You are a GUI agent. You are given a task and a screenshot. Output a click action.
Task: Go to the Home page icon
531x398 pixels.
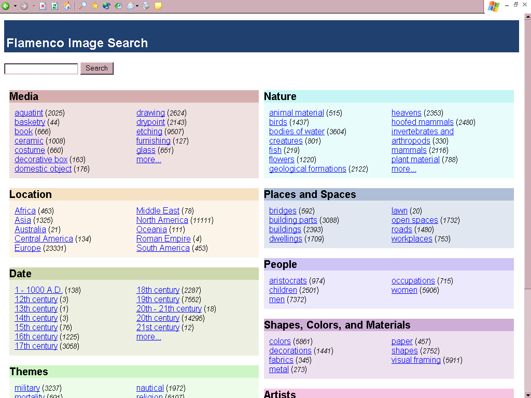point(67,6)
